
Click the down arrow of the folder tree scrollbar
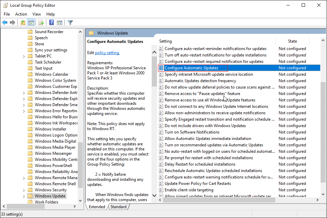pyautogui.click(x=80, y=201)
